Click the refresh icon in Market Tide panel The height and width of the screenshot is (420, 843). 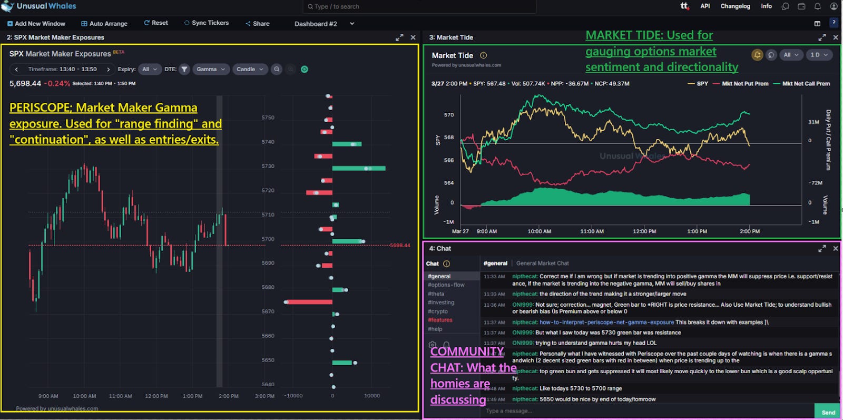pyautogui.click(x=771, y=55)
